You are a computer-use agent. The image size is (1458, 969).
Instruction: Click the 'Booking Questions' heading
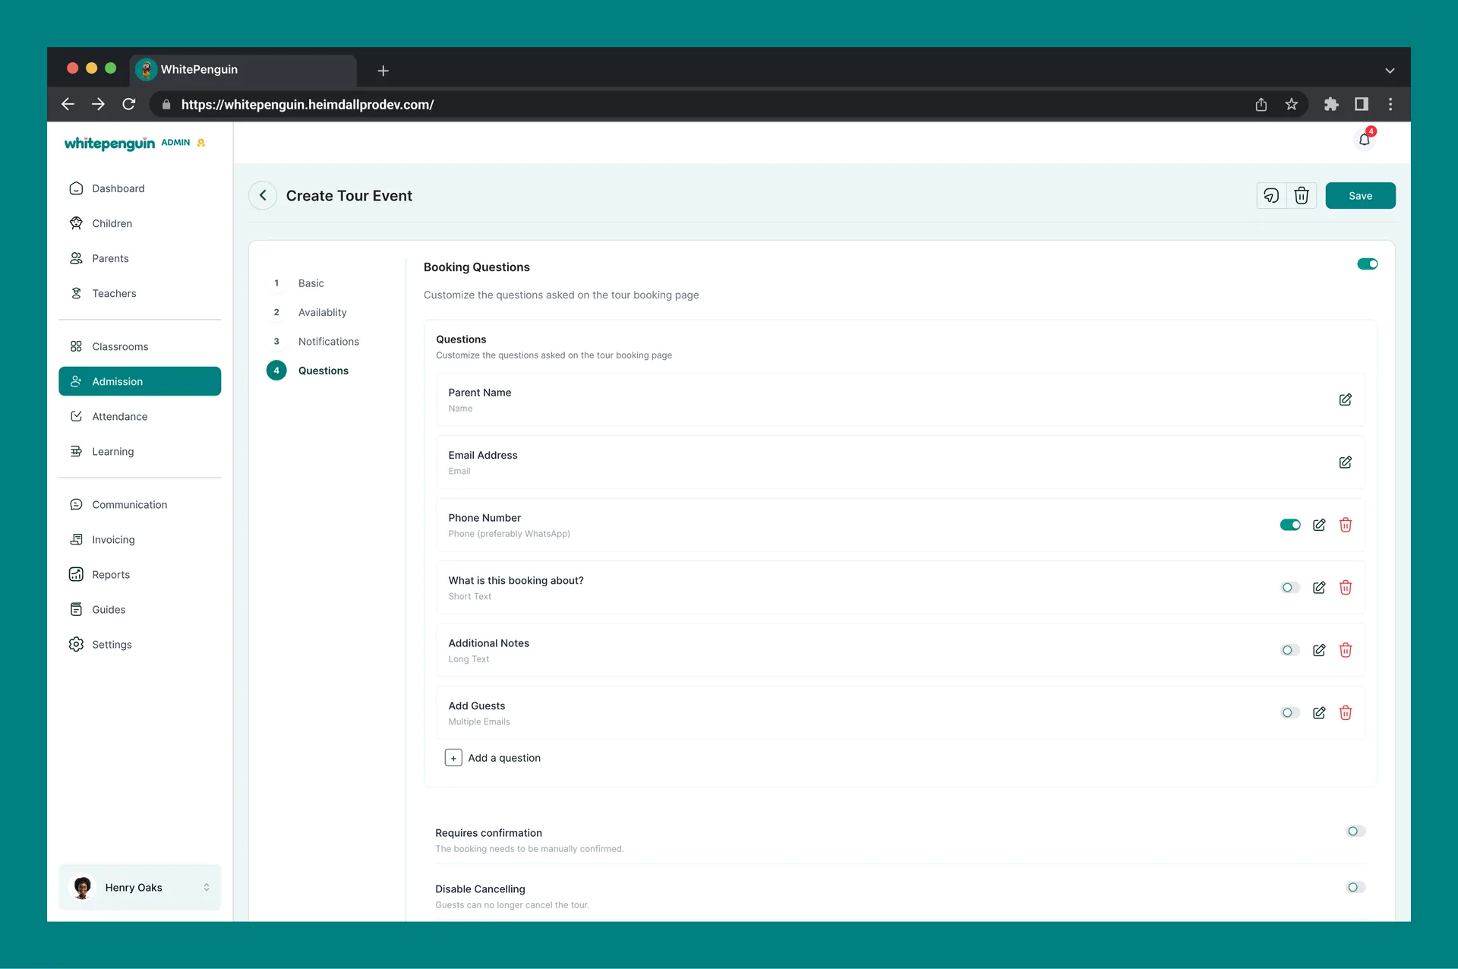pos(477,267)
